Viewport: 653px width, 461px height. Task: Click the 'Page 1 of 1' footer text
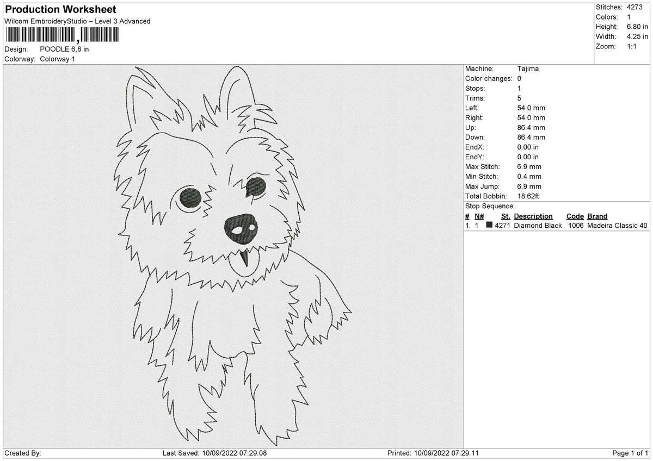click(630, 453)
